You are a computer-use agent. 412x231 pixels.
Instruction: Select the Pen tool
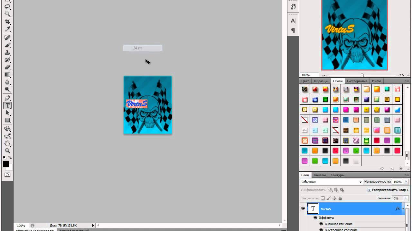(7, 98)
